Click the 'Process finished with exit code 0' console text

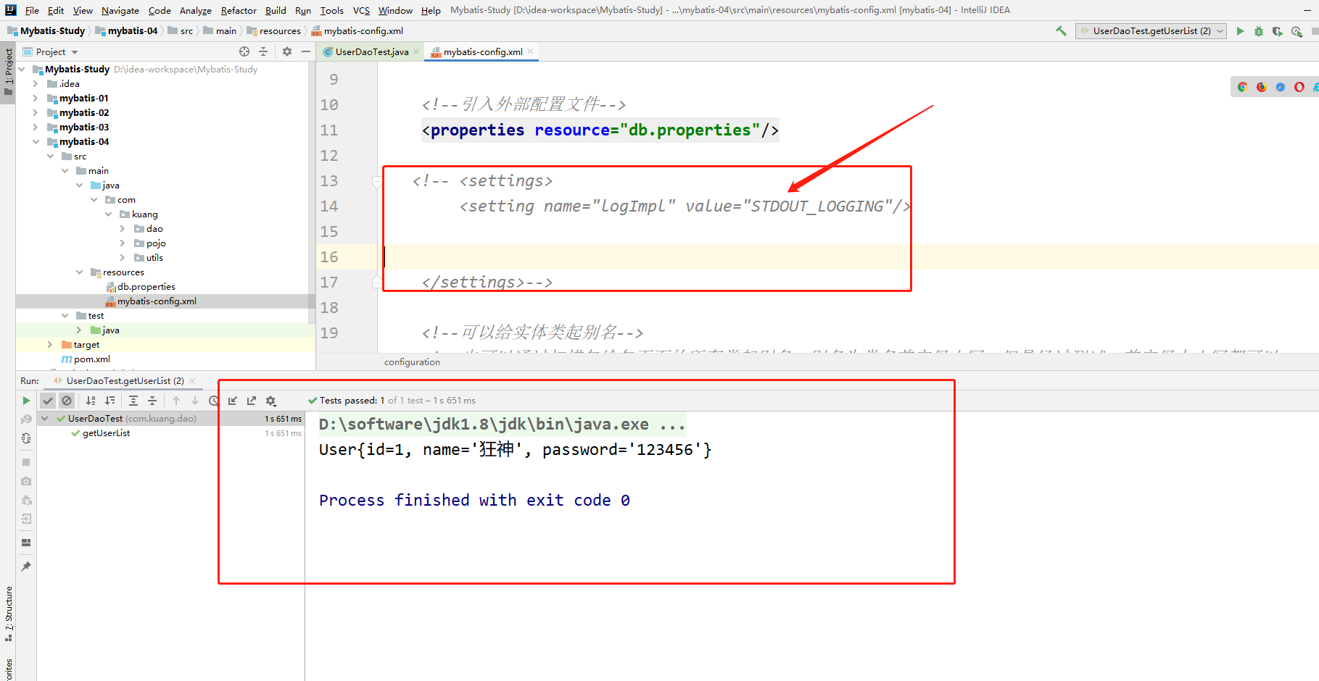point(474,501)
